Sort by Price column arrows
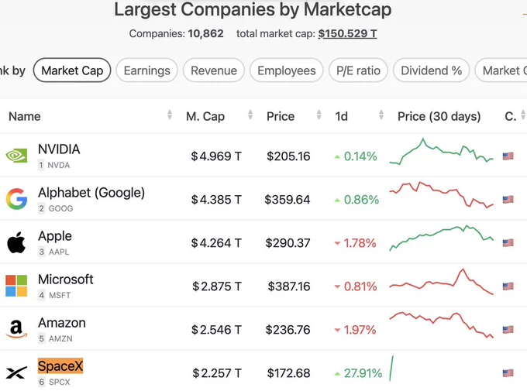Image resolution: width=527 pixels, height=391 pixels. (x=319, y=115)
